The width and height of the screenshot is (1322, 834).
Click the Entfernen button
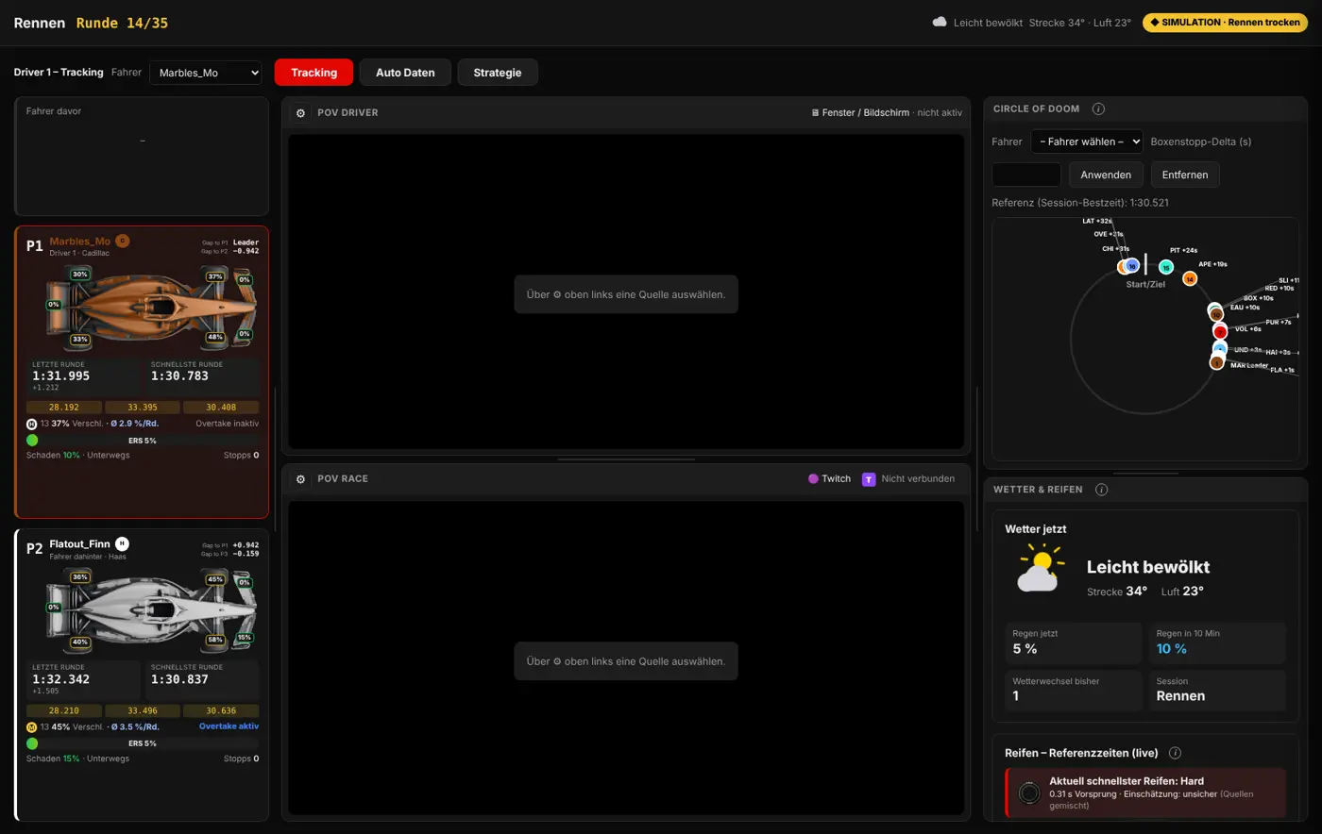(x=1185, y=175)
